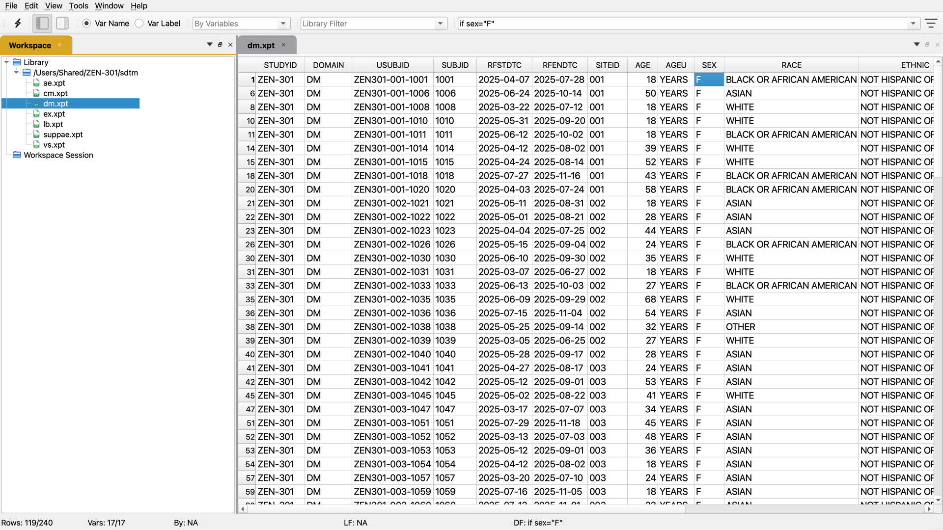
Task: Click the vs.xpt file icon
Action: [x=36, y=145]
